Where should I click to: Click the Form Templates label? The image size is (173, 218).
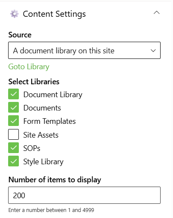click(x=49, y=121)
